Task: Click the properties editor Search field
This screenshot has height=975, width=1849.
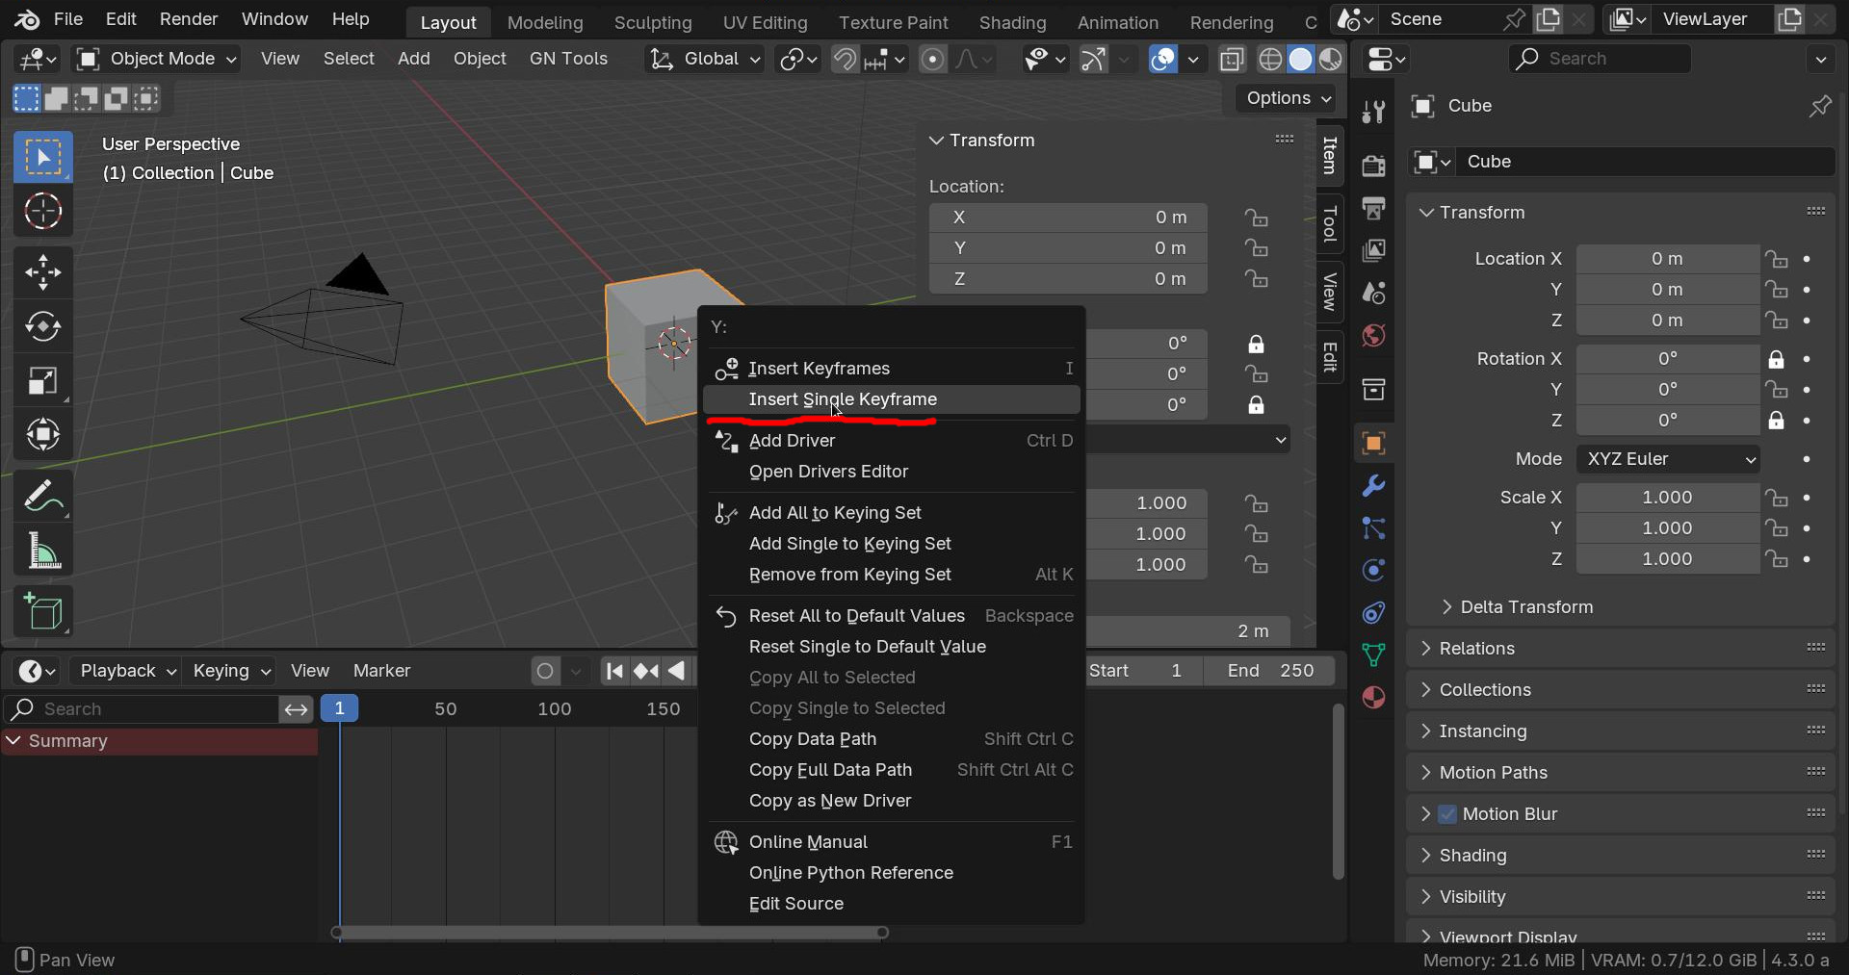Action: (1599, 59)
